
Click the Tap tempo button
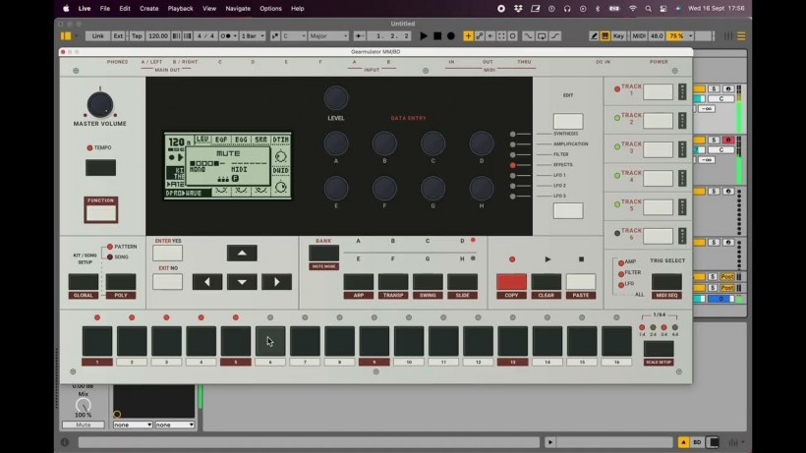[137, 36]
